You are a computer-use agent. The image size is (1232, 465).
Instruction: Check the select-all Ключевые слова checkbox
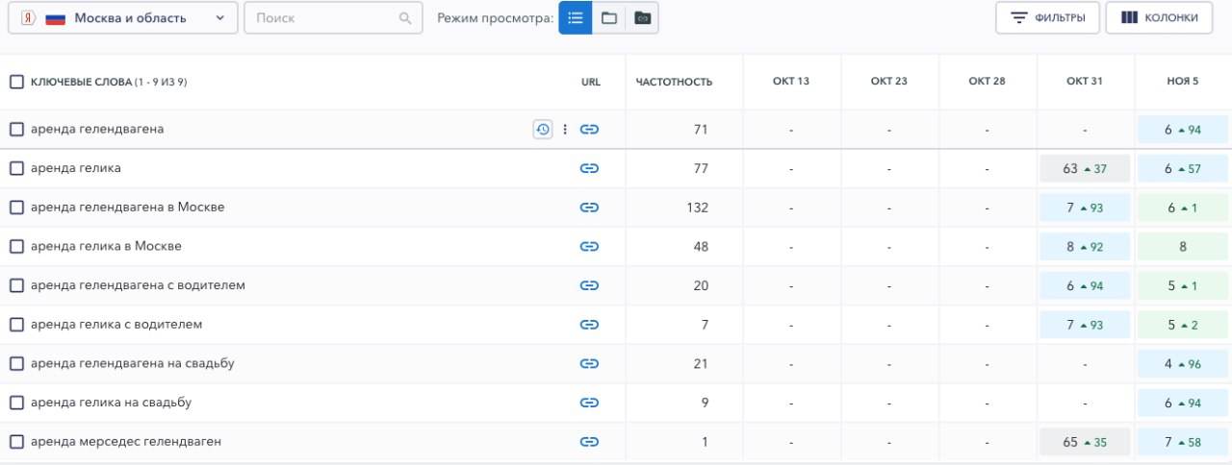tap(16, 82)
